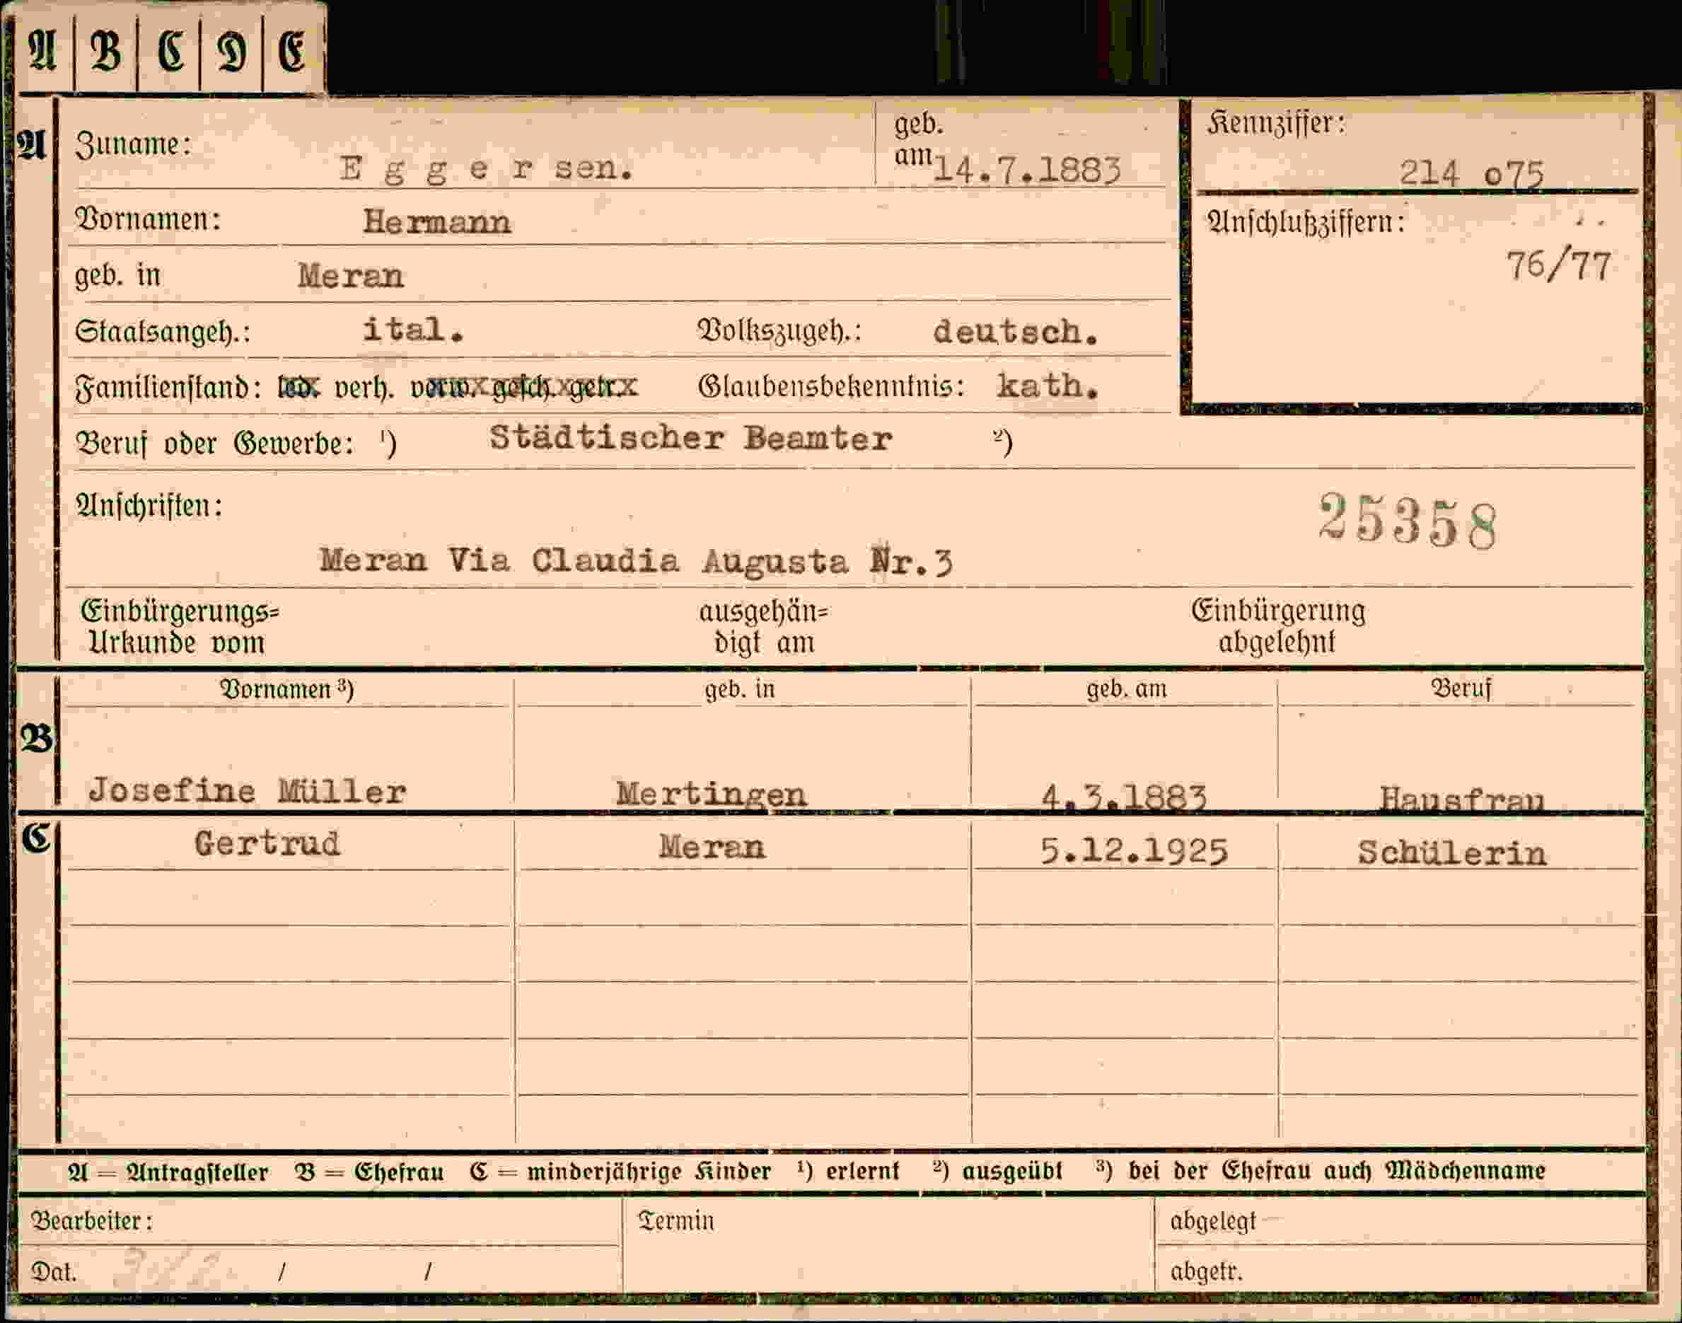Click the "Termin" field at the bottom
1682x1323 pixels.
888,1244
